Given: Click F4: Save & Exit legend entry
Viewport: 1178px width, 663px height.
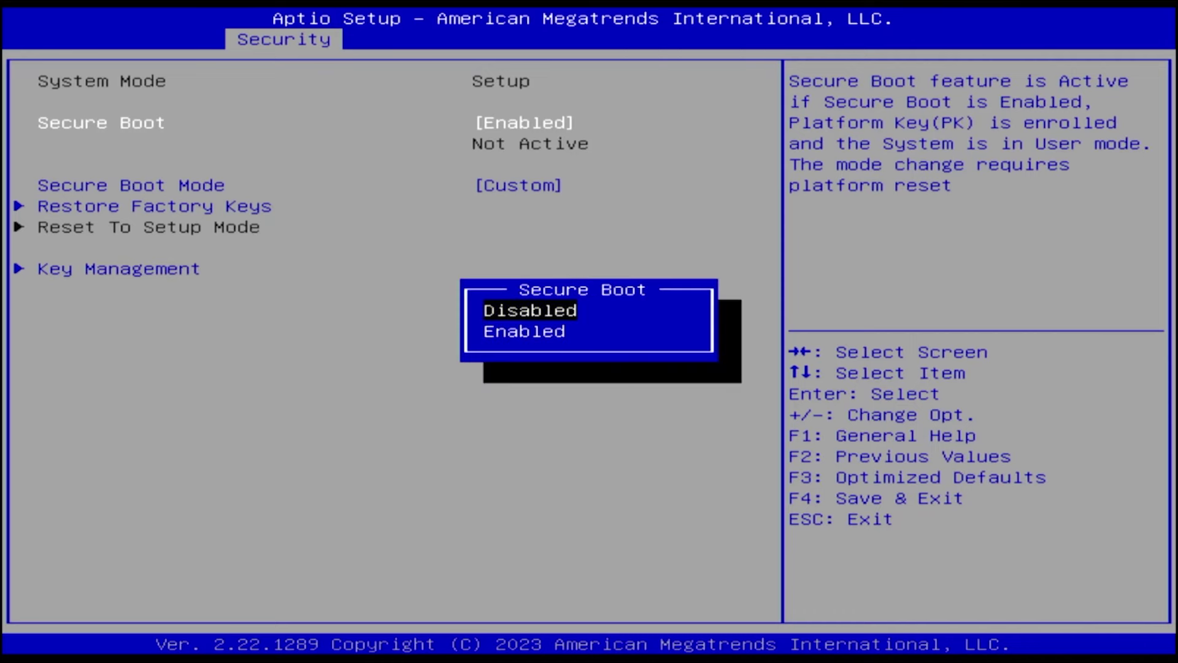Looking at the screenshot, I should pyautogui.click(x=876, y=498).
